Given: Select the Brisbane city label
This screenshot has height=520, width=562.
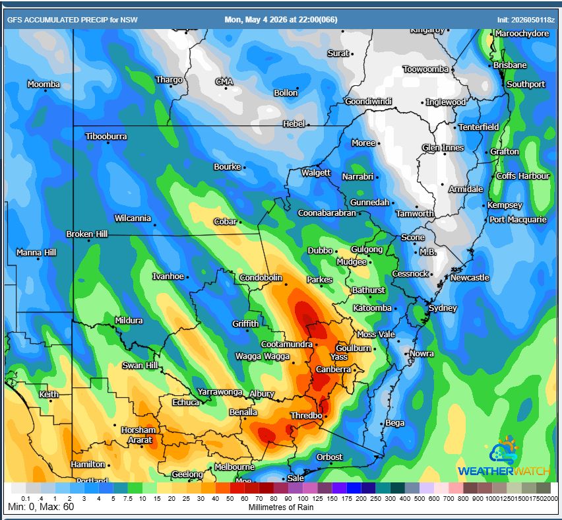Looking at the screenshot, I should [510, 65].
